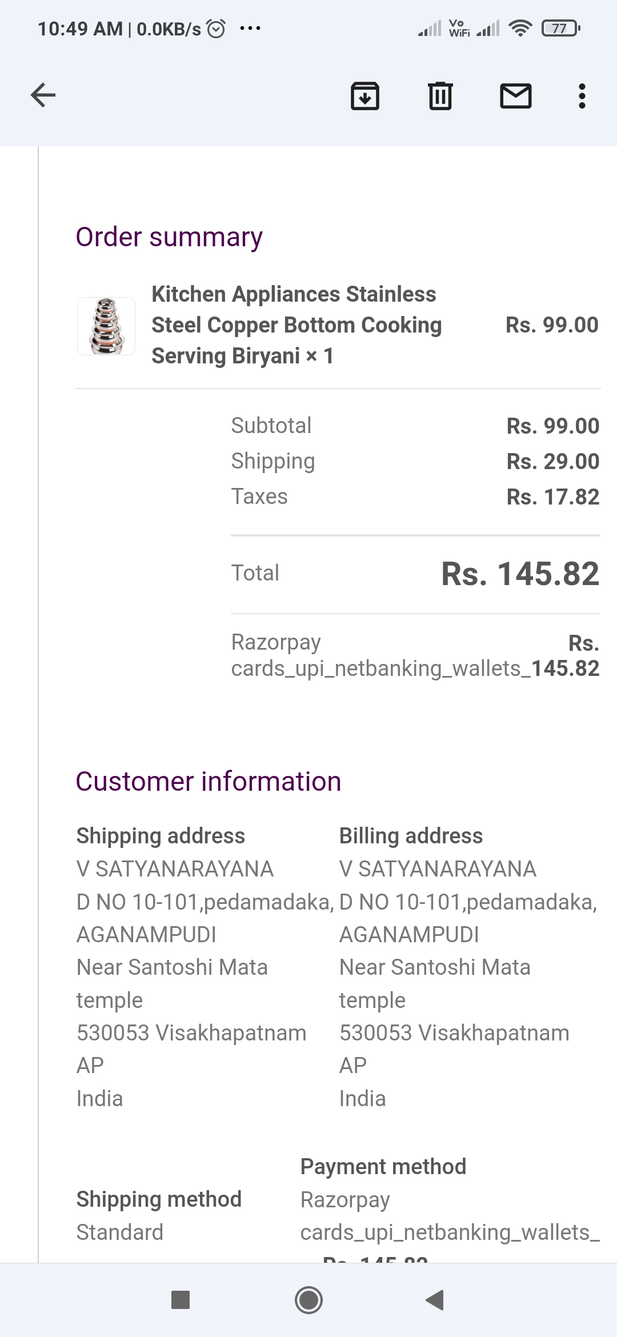Open the three-dot overflow menu
The image size is (617, 1337).
[582, 95]
